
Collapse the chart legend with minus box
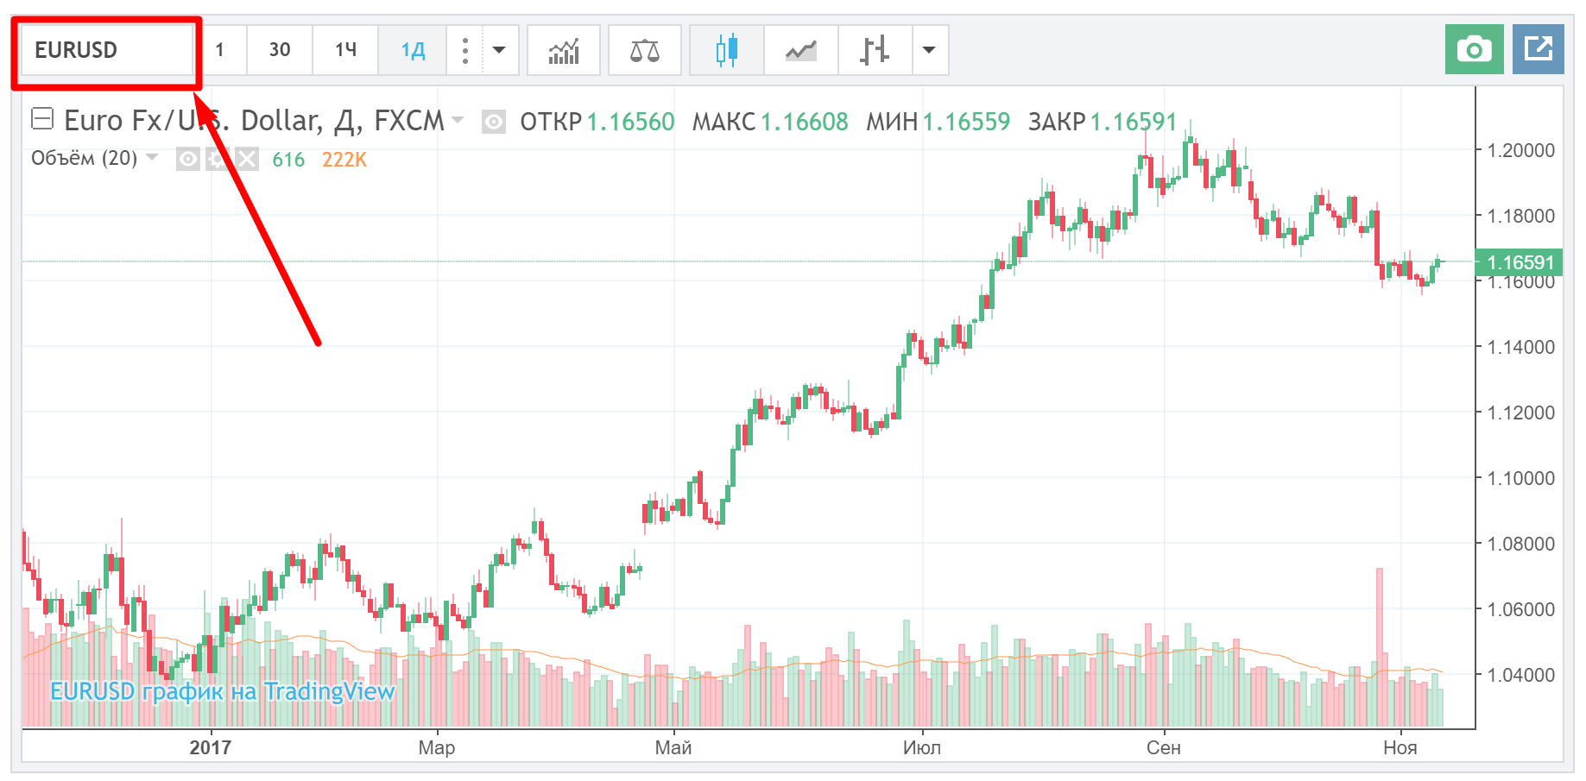42,119
